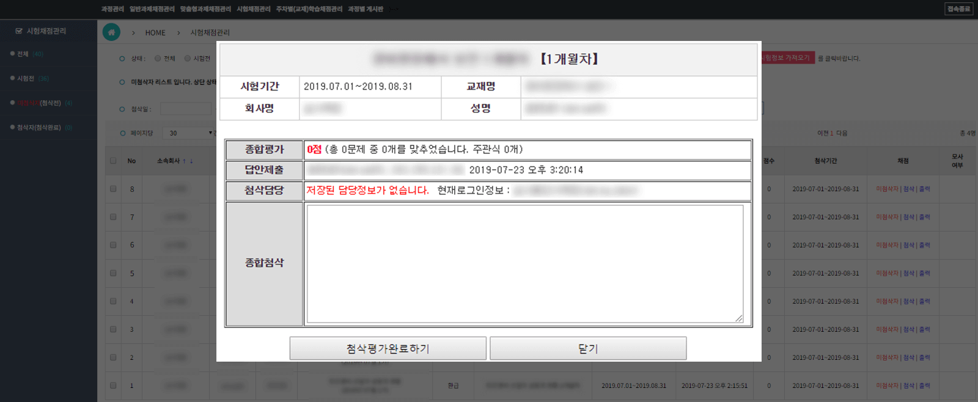The height and width of the screenshot is (402, 978).
Task: Click the 답안제출 timestamp 2019-07-23 오후 3:20:14
Action: tap(526, 170)
